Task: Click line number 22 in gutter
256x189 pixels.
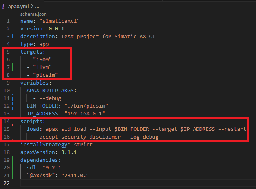Action: click(x=7, y=183)
